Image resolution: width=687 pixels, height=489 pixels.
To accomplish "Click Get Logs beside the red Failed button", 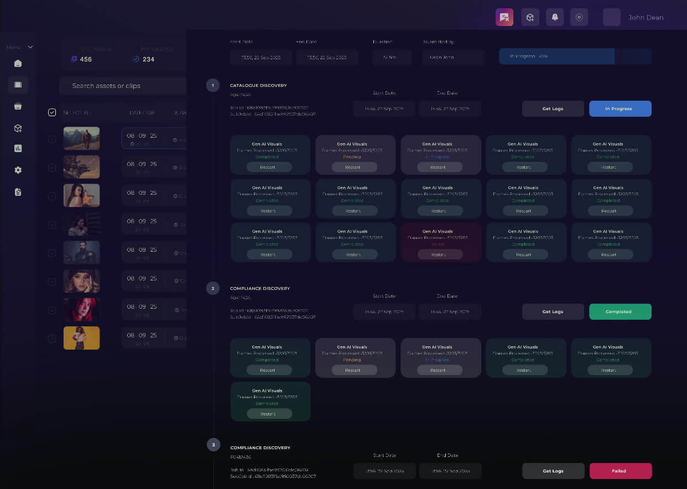I will tap(553, 471).
